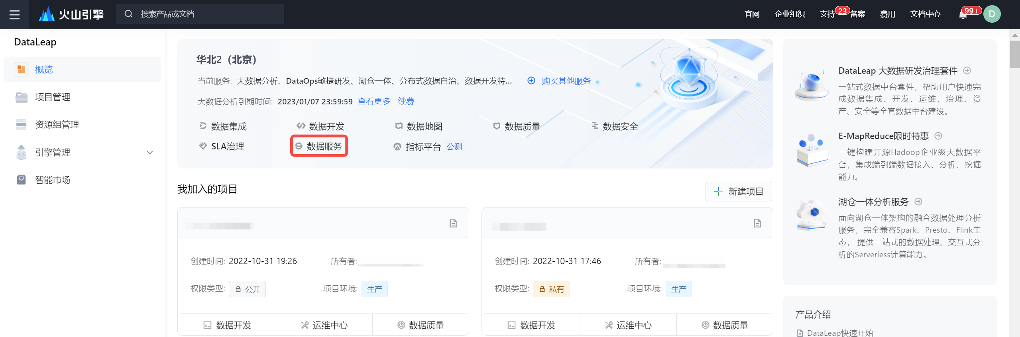Screen dimensions: 1020x337
Task: Open 备案 in the top bar
Action: coord(857,14)
